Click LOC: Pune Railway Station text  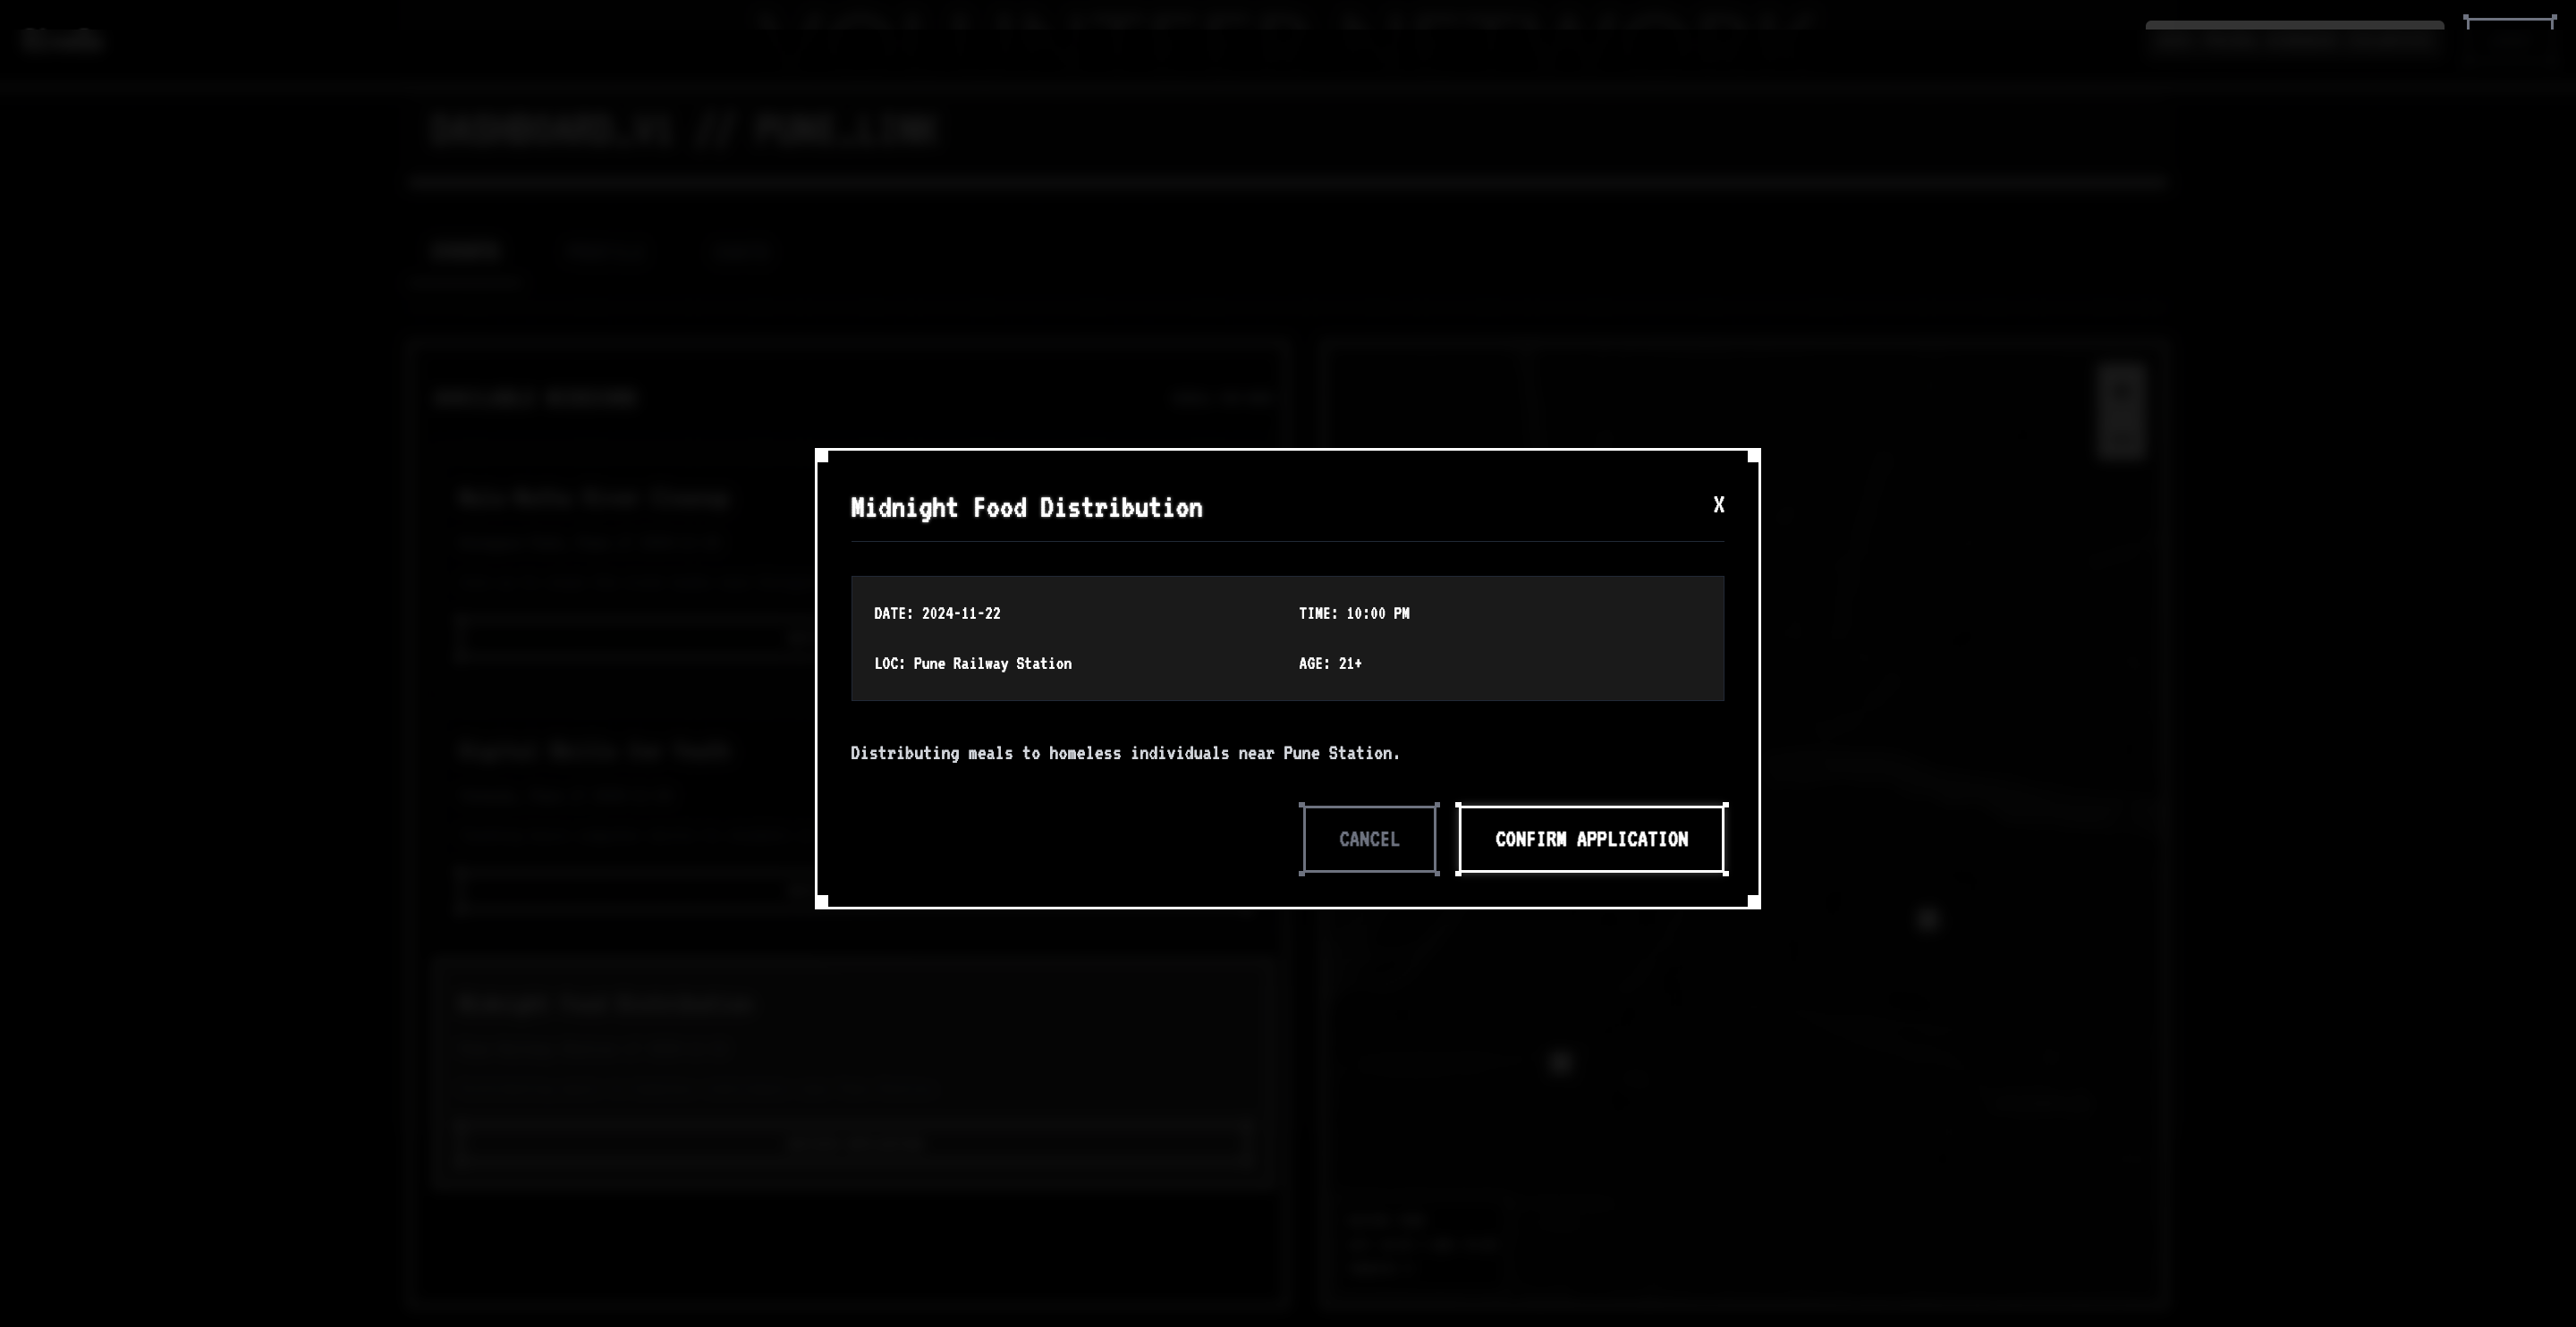pyautogui.click(x=972, y=664)
